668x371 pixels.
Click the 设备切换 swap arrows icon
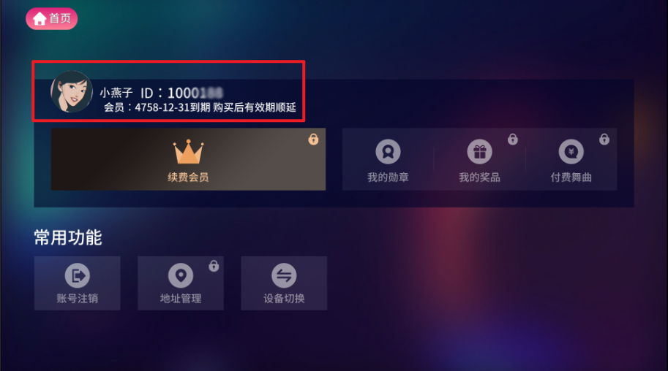284,276
